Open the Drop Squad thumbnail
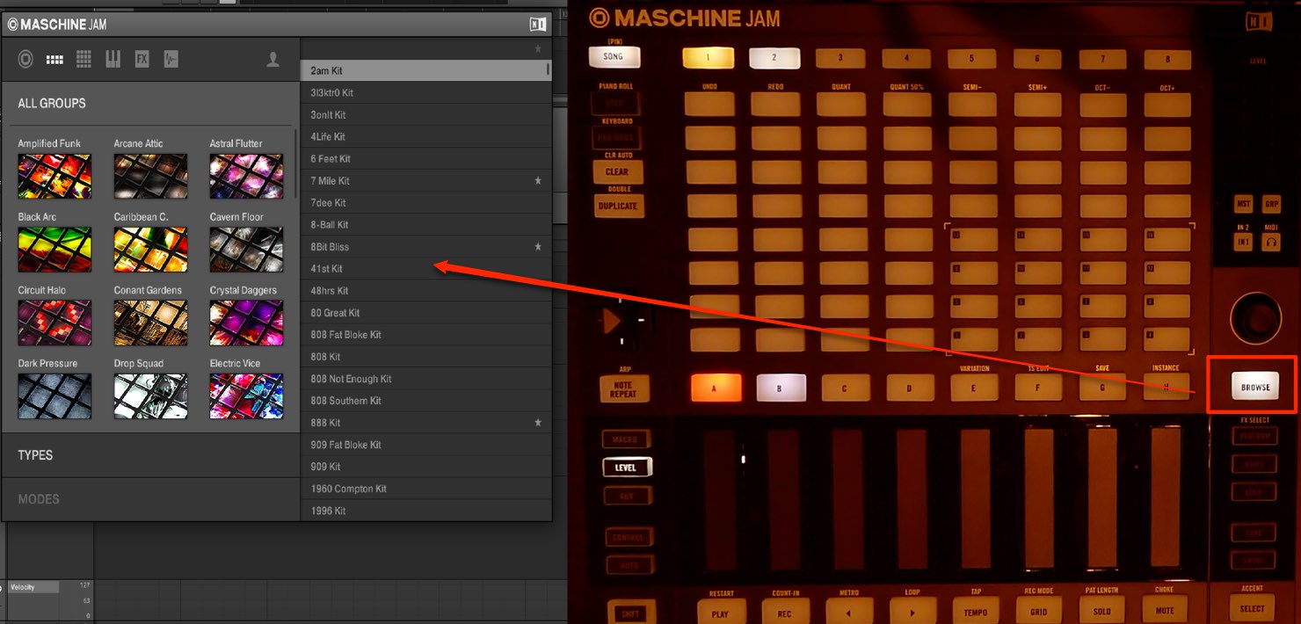 [x=150, y=396]
